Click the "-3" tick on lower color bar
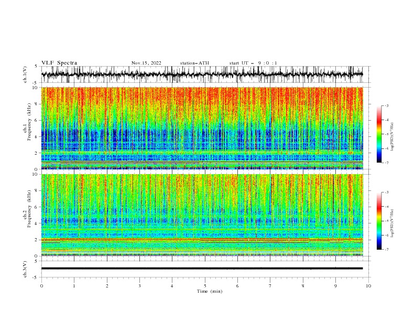415x321 pixels. [x=386, y=192]
